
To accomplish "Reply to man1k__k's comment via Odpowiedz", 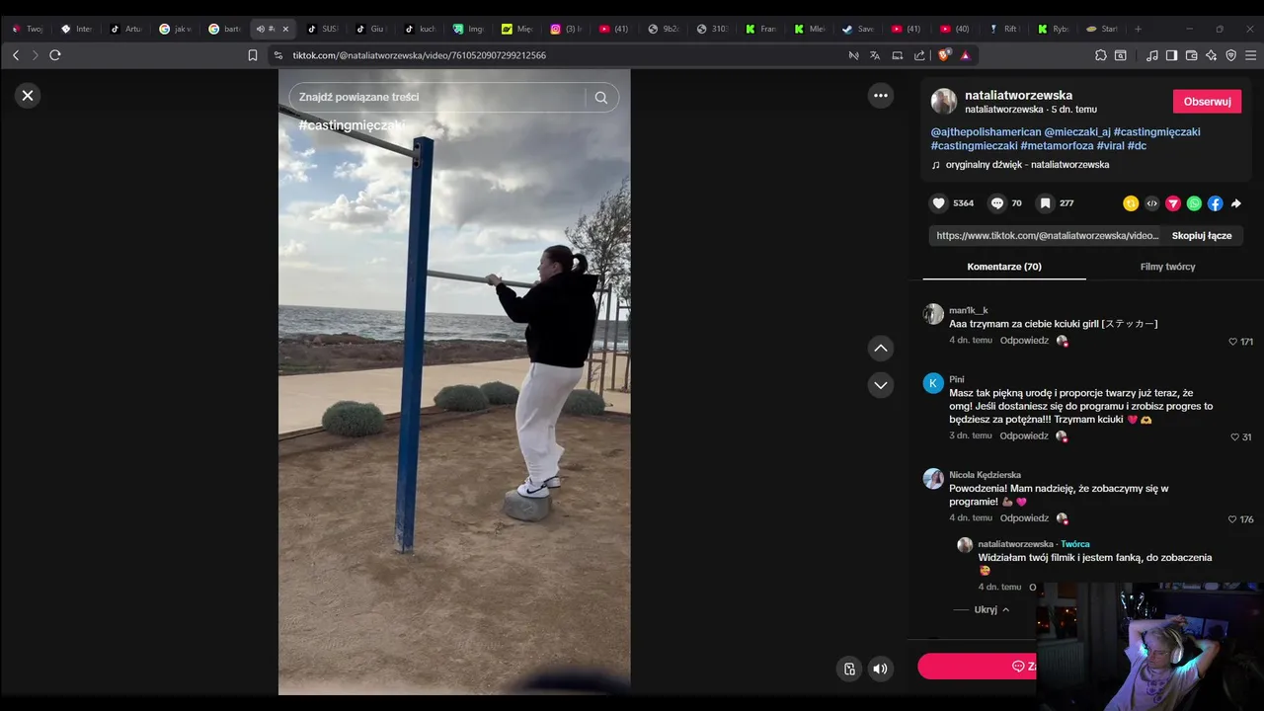I will tap(1024, 341).
